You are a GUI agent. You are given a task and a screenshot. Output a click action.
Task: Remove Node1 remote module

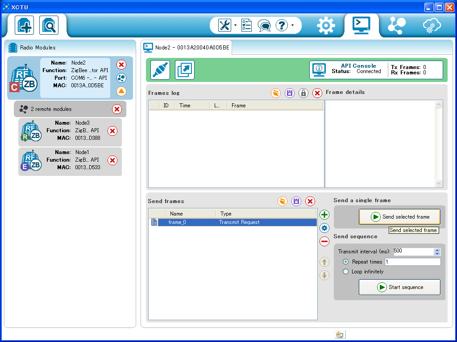tap(112, 160)
